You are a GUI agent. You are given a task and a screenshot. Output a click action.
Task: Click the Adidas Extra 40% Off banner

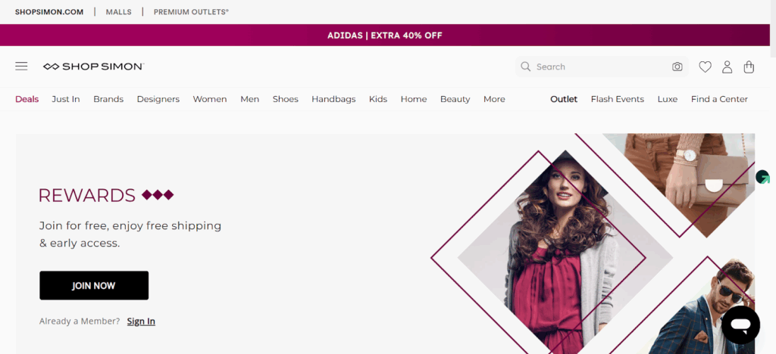[385, 36]
